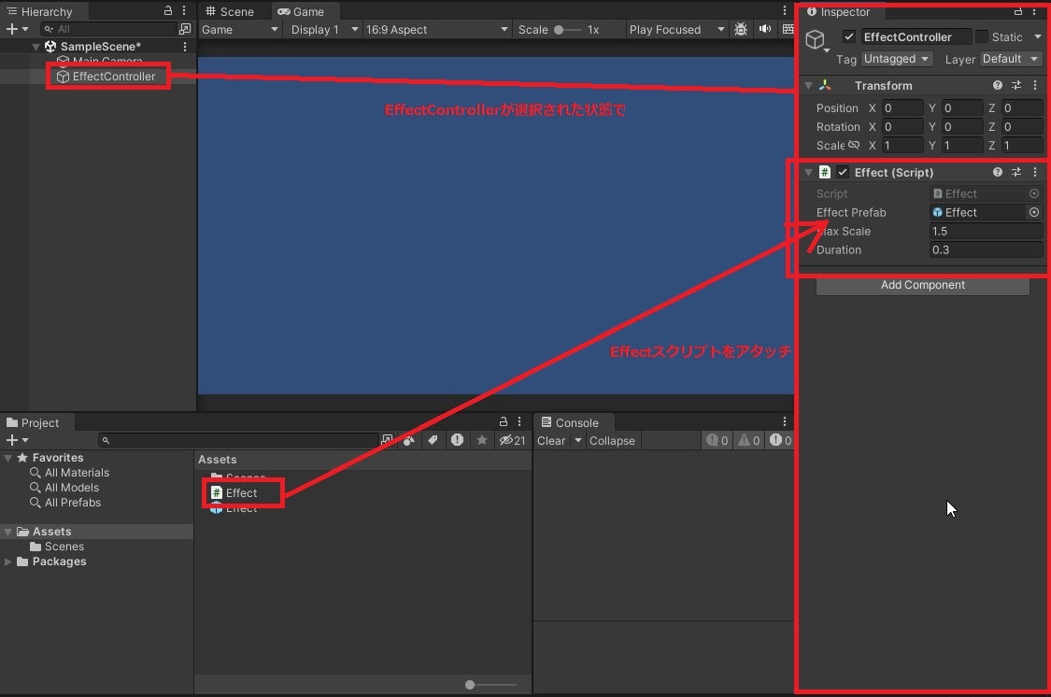Toggle Console info messages filter

pyautogui.click(x=717, y=440)
